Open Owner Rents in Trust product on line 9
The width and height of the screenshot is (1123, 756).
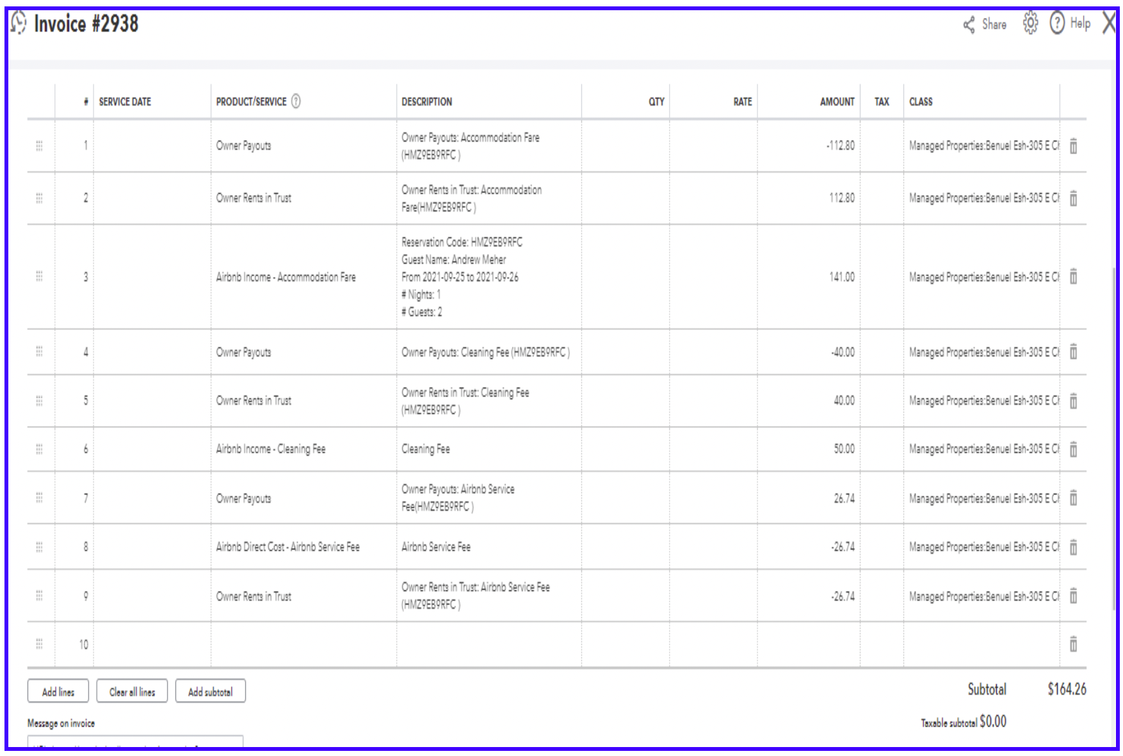point(303,597)
